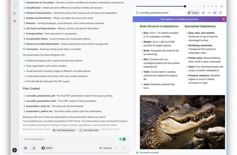Screen dimensions: 237x155
Task: Start a new chat with the plus icon
Action: tap(14, 5)
